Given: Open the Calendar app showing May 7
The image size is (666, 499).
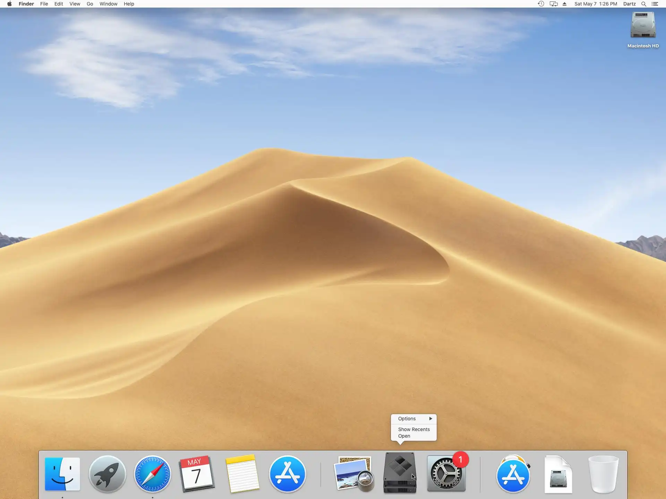Looking at the screenshot, I should [x=197, y=474].
